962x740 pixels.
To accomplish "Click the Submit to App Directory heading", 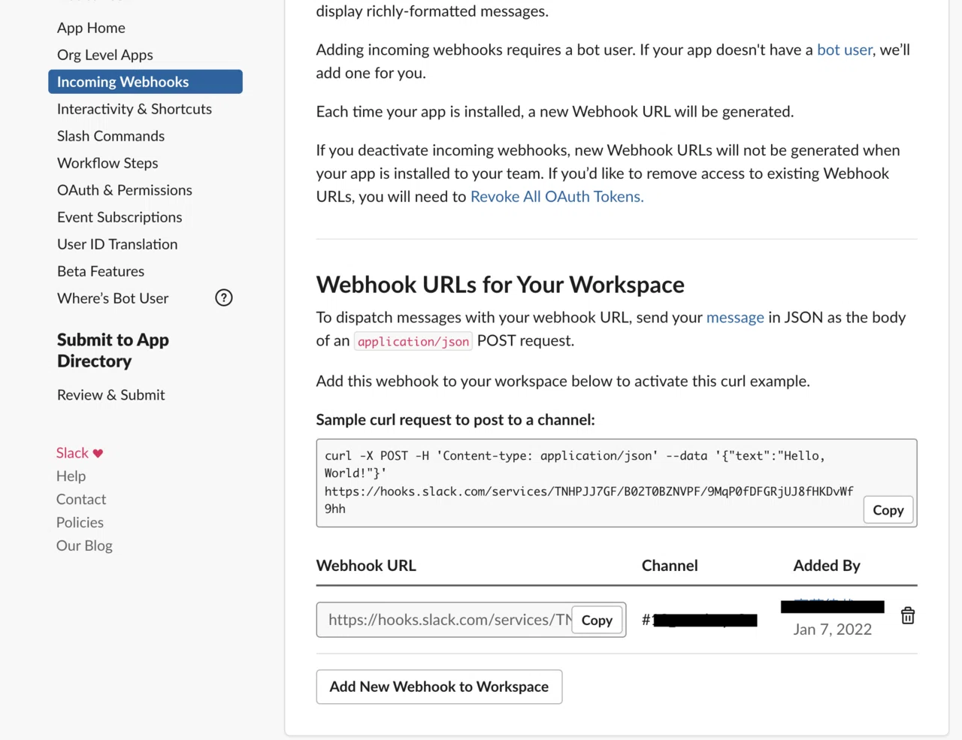I will click(113, 350).
